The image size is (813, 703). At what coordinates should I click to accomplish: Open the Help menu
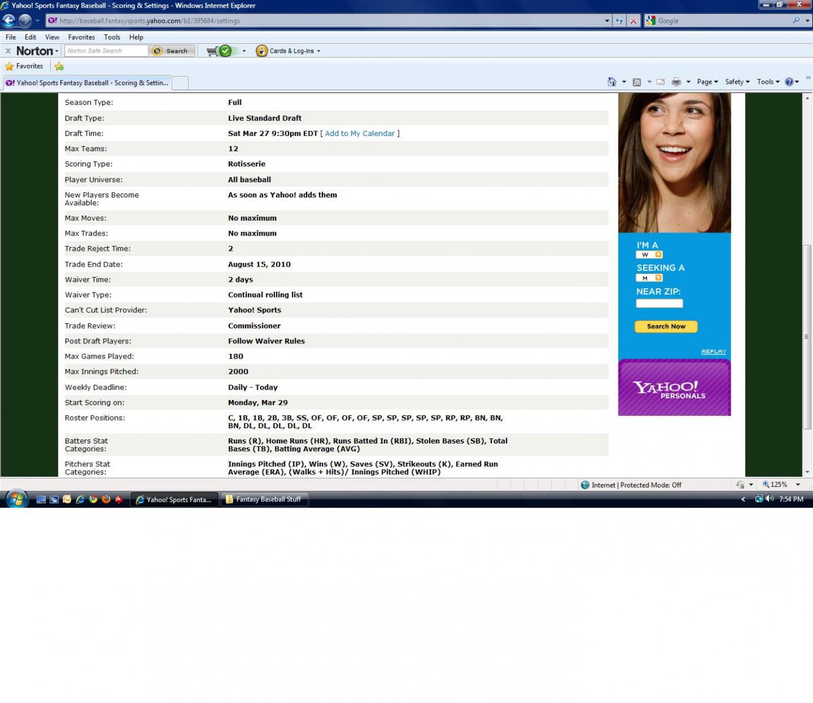(136, 37)
